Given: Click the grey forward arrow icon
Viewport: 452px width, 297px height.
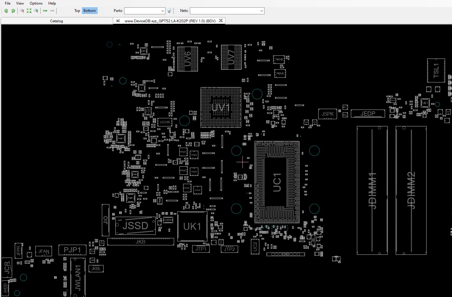Looking at the screenshot, I should tap(52, 11).
